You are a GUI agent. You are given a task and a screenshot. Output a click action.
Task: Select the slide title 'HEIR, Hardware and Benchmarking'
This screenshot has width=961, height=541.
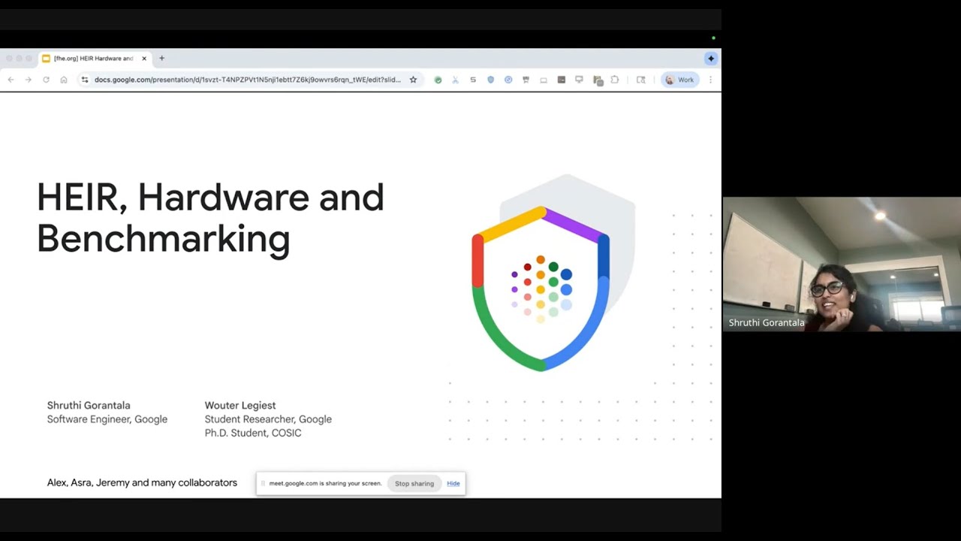click(x=210, y=218)
